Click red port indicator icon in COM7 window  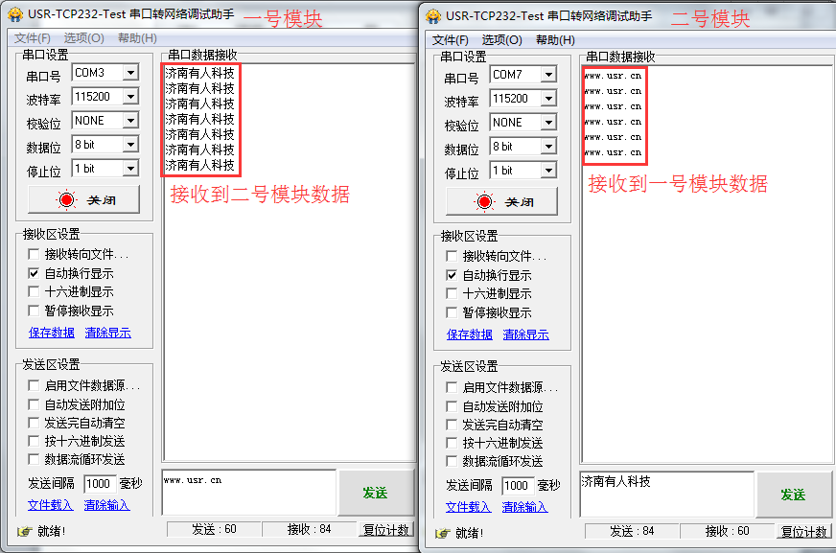484,202
